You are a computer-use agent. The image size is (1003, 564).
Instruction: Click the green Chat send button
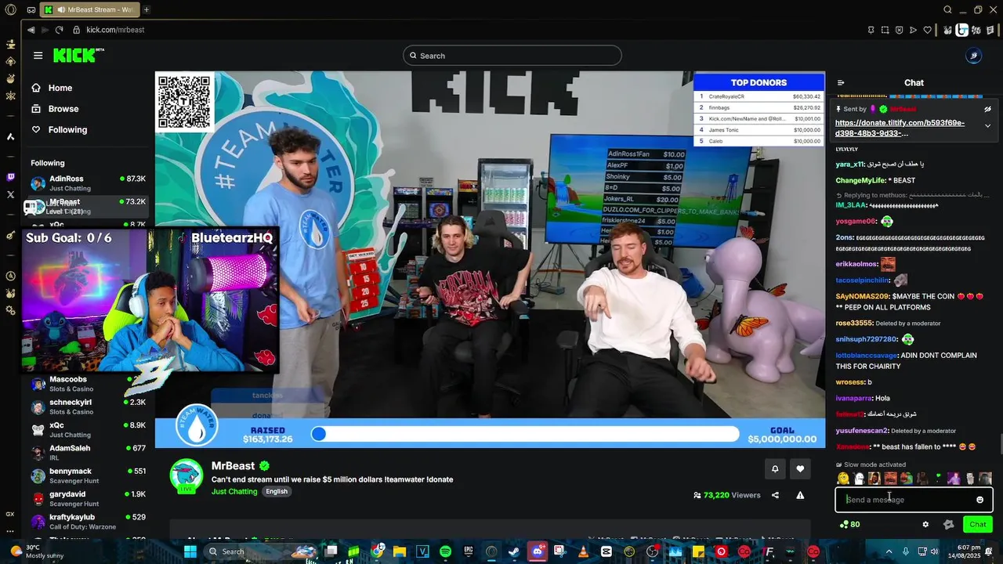978,525
